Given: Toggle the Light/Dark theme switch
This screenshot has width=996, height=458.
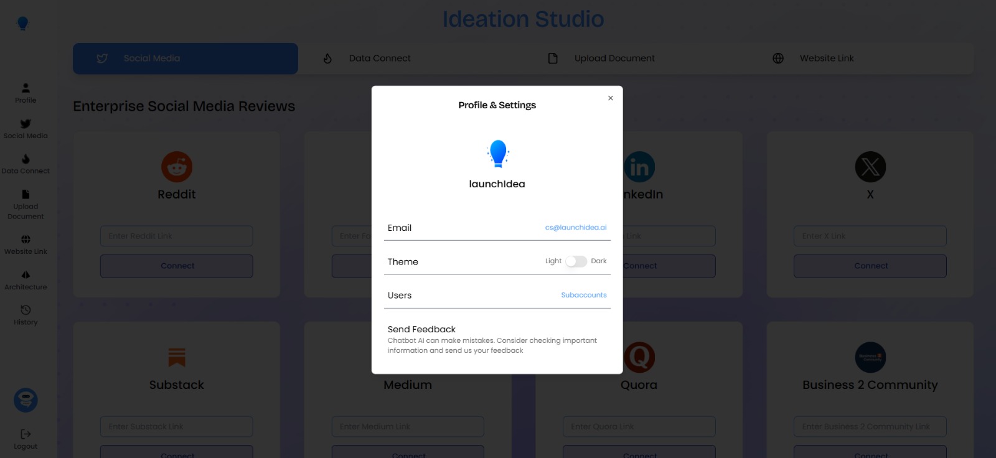Looking at the screenshot, I should (x=576, y=261).
